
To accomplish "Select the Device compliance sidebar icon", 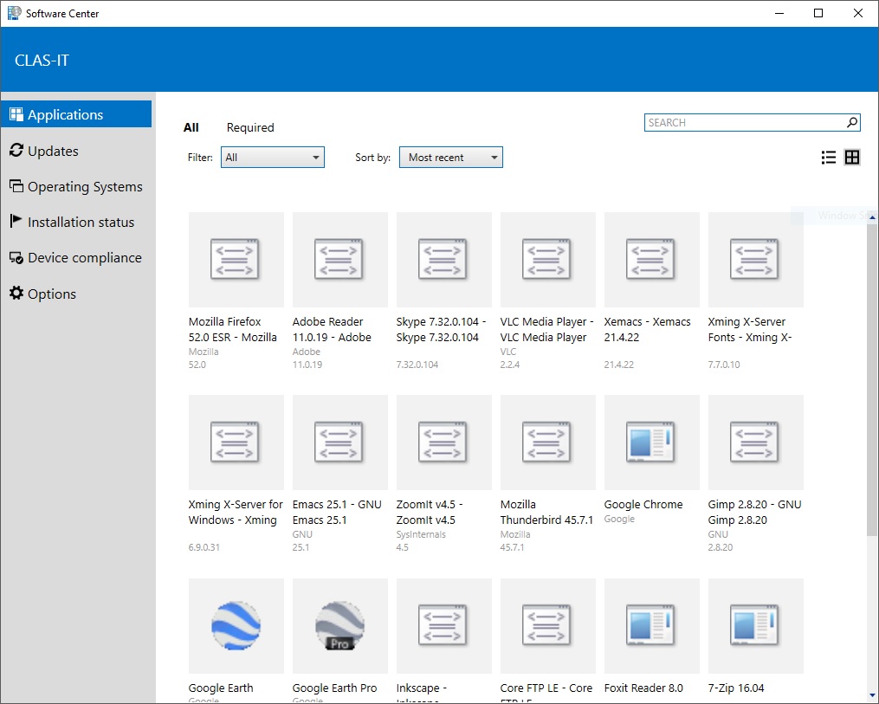I will (16, 257).
